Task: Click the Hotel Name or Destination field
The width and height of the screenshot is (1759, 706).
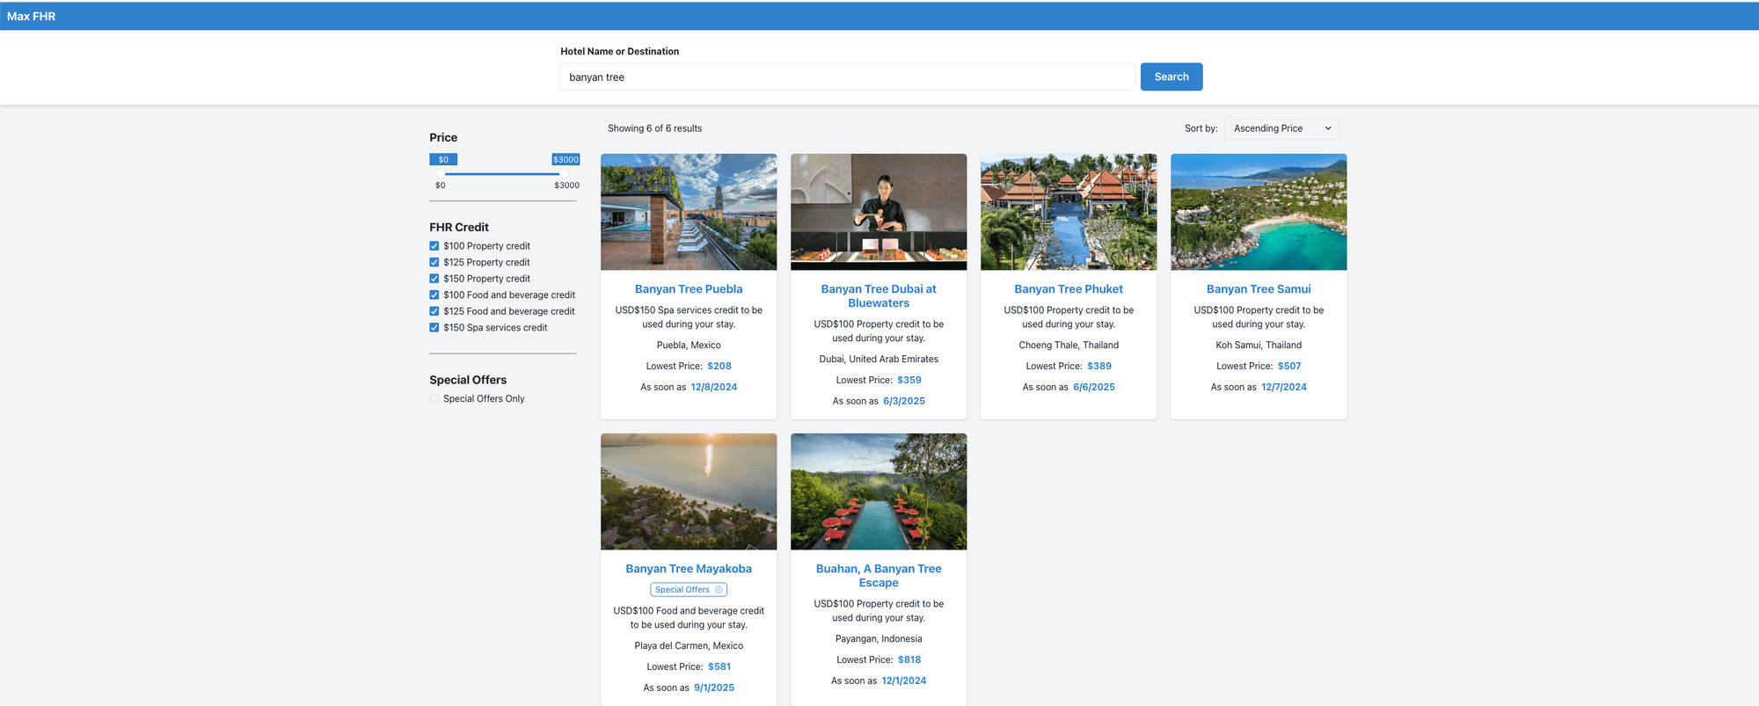Action: [848, 77]
